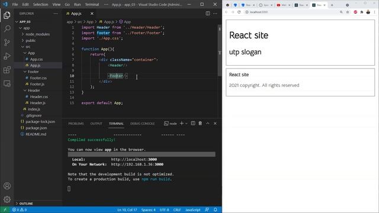Image resolution: width=379 pixels, height=213 pixels.
Task: Split the terminal panel
Action: coord(193,124)
